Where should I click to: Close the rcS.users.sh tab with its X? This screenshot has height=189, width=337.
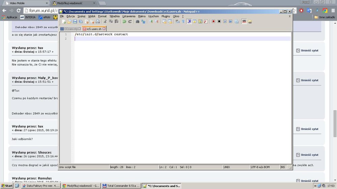coord(104,29)
